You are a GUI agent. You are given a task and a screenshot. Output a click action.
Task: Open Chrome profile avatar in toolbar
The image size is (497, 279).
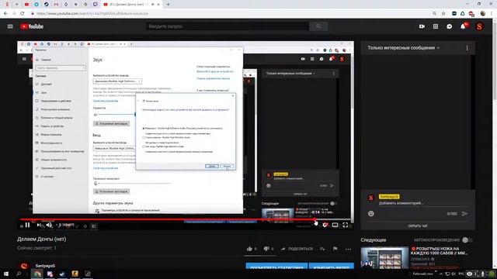483,14
